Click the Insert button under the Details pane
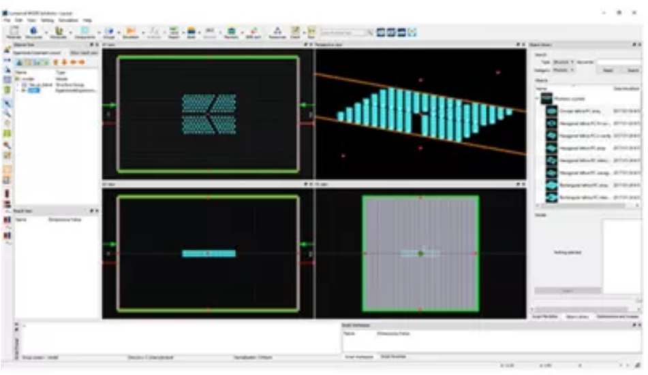Screen dimensions: 648x375 [x=568, y=291]
